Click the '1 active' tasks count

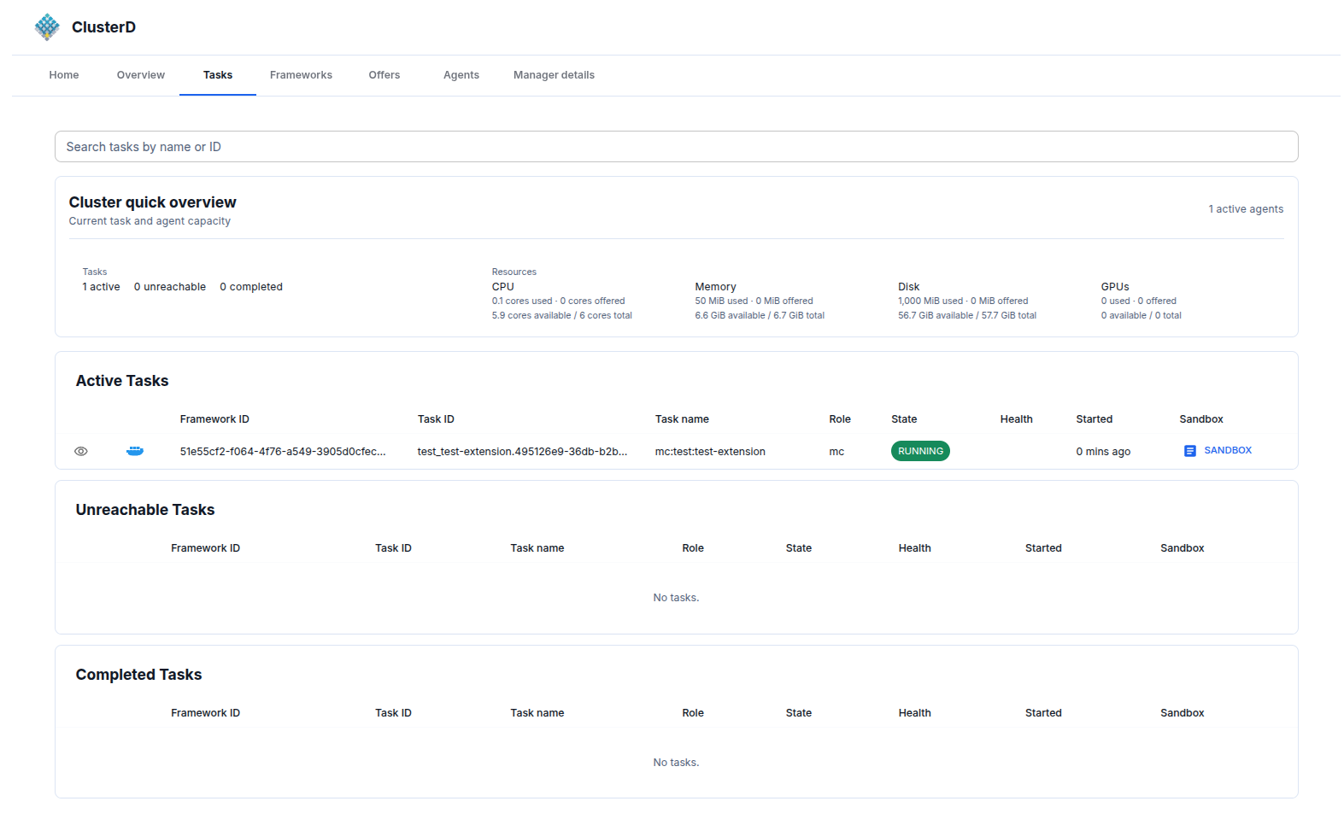coord(101,287)
